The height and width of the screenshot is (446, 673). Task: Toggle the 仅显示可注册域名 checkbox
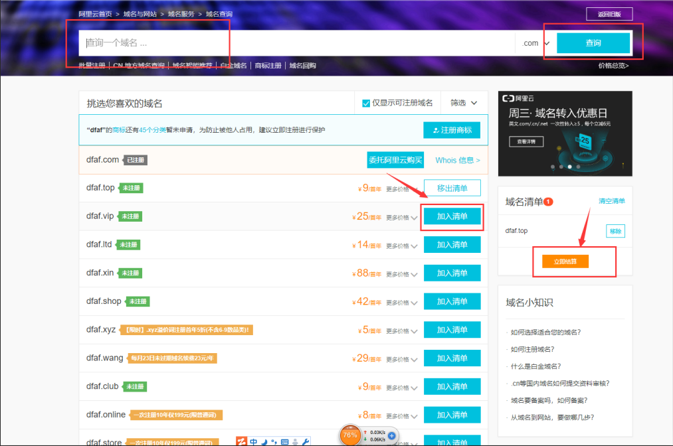[x=366, y=104]
